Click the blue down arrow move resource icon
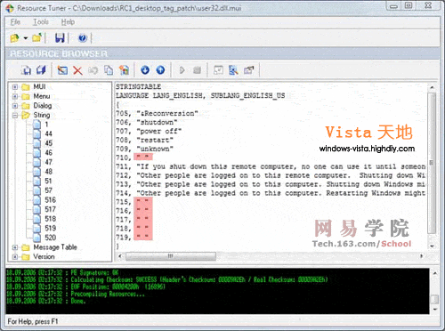445x331 pixels. pos(145,70)
